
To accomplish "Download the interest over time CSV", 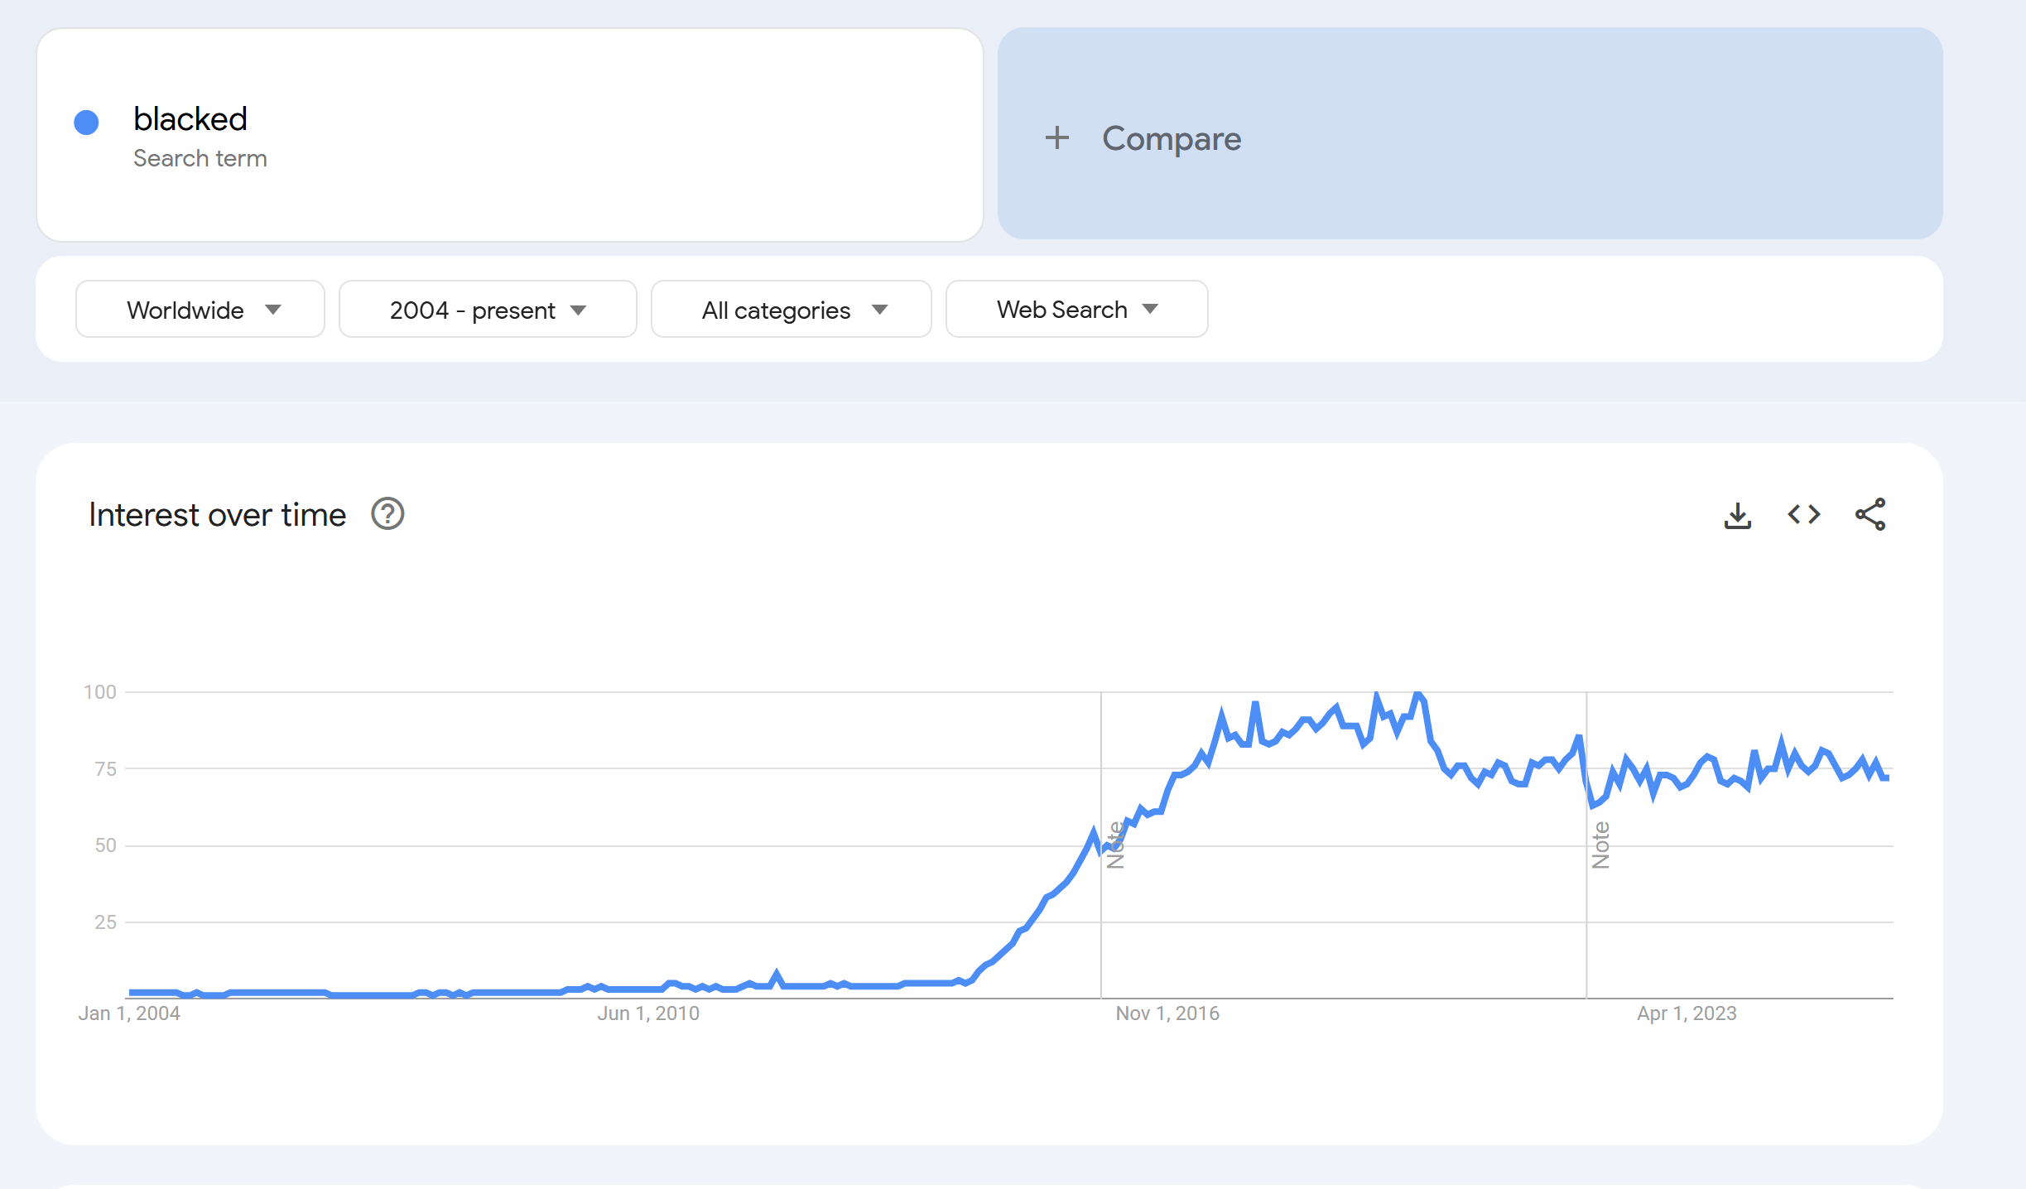I will [x=1737, y=515].
